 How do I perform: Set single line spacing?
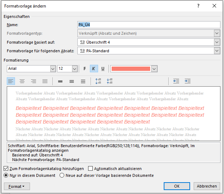tap(60, 81)
